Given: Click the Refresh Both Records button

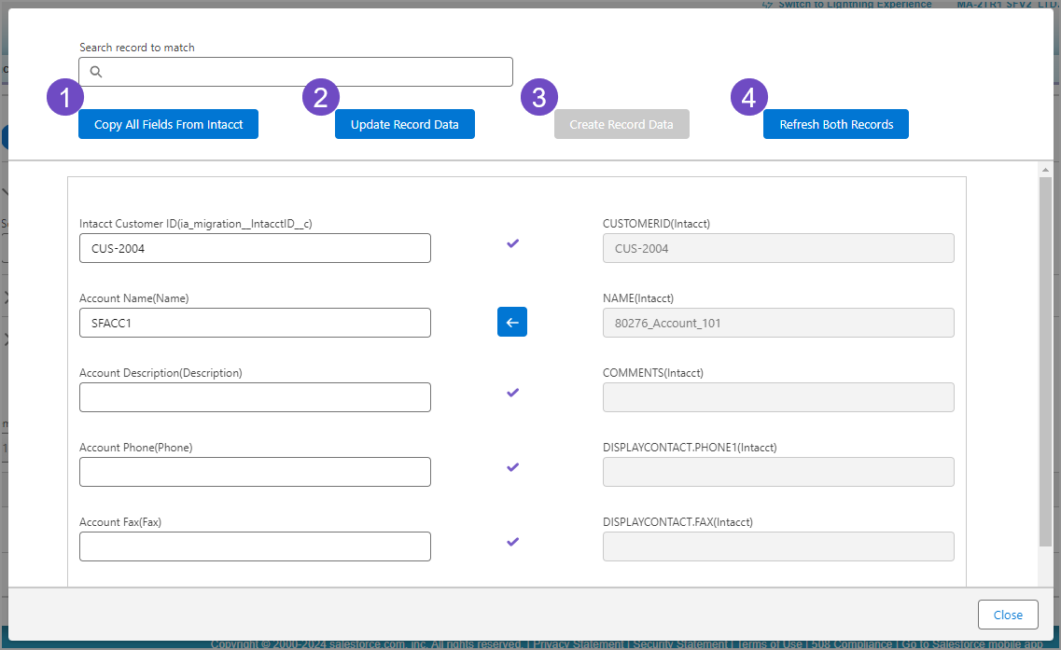Looking at the screenshot, I should [835, 123].
